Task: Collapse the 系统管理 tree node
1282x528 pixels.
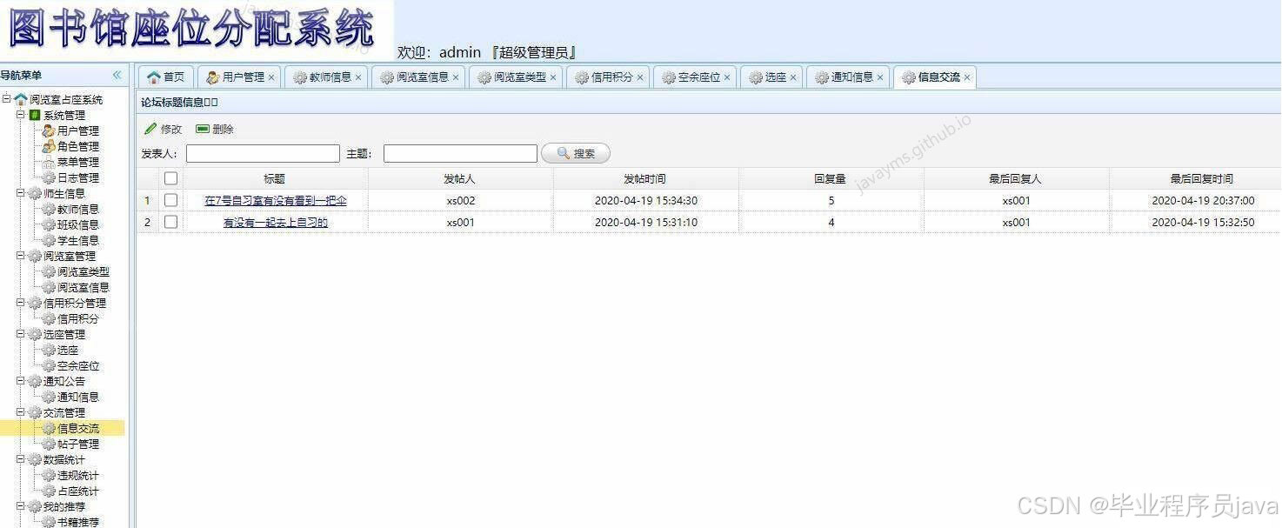Action: coord(20,115)
